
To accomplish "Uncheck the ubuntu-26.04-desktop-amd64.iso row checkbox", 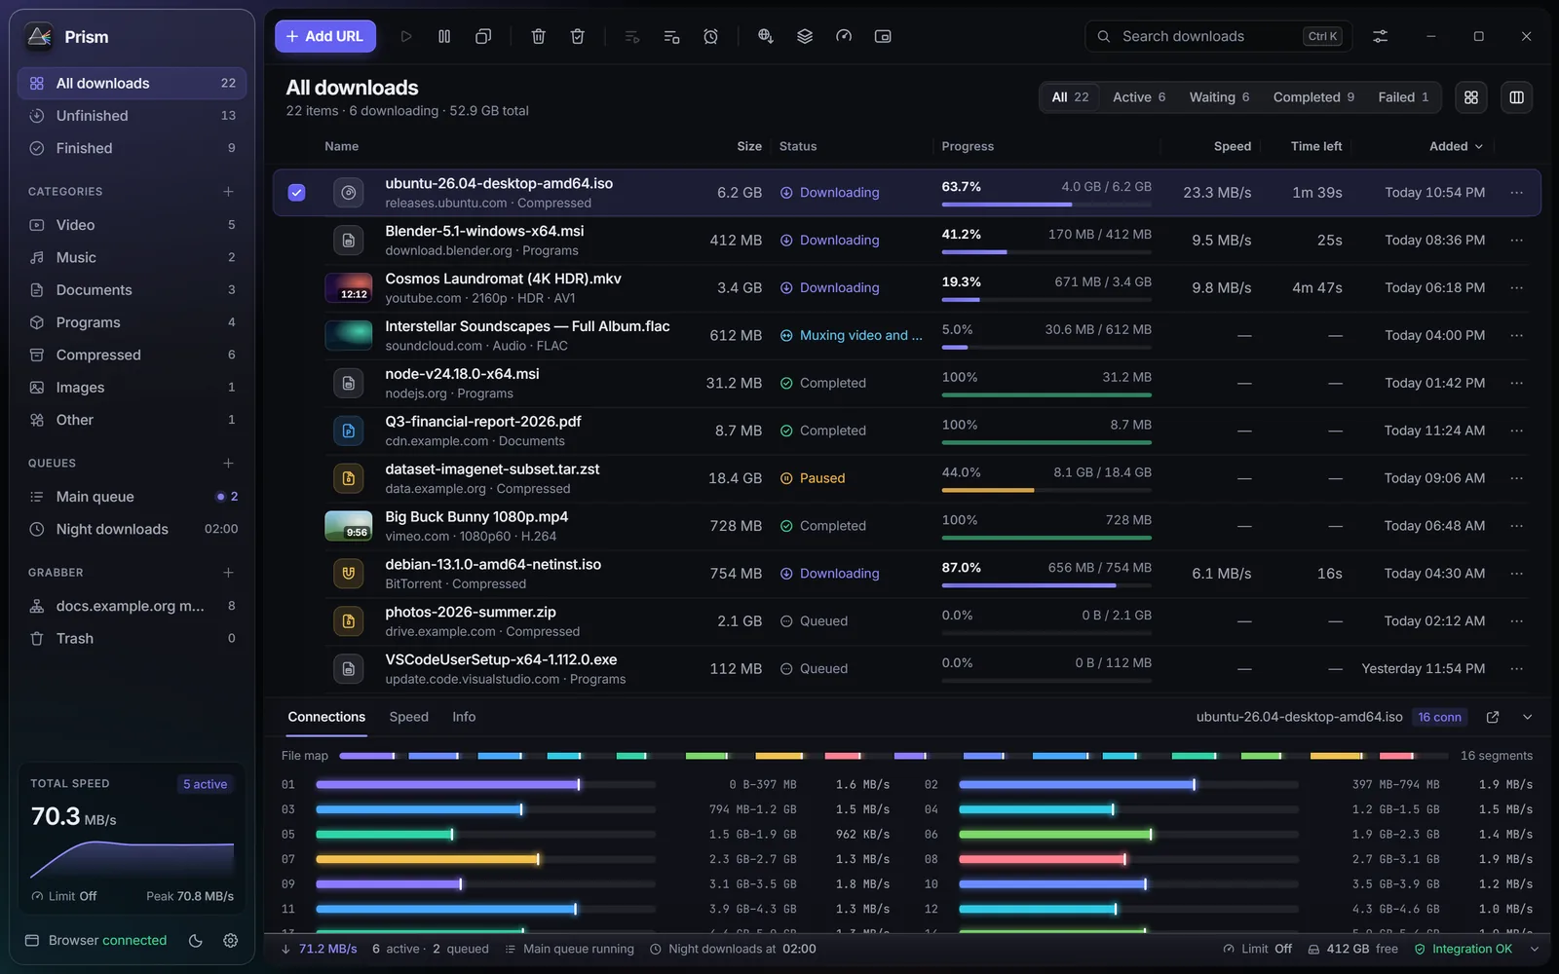I will 297,193.
